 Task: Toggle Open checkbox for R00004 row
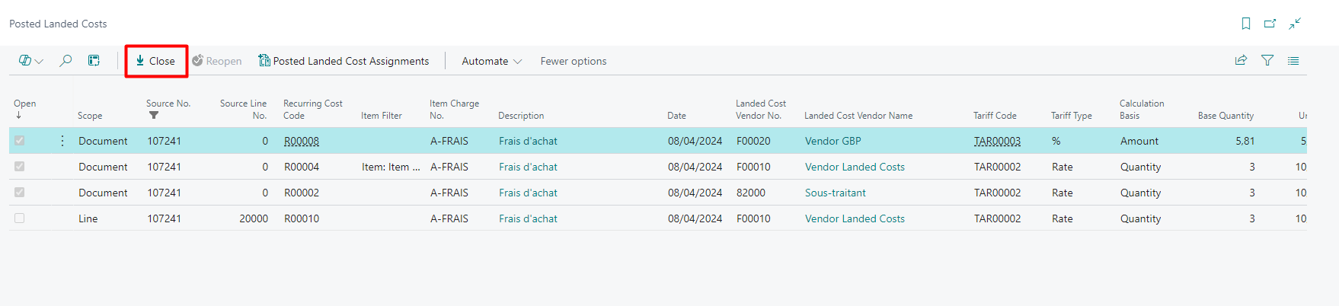click(20, 167)
